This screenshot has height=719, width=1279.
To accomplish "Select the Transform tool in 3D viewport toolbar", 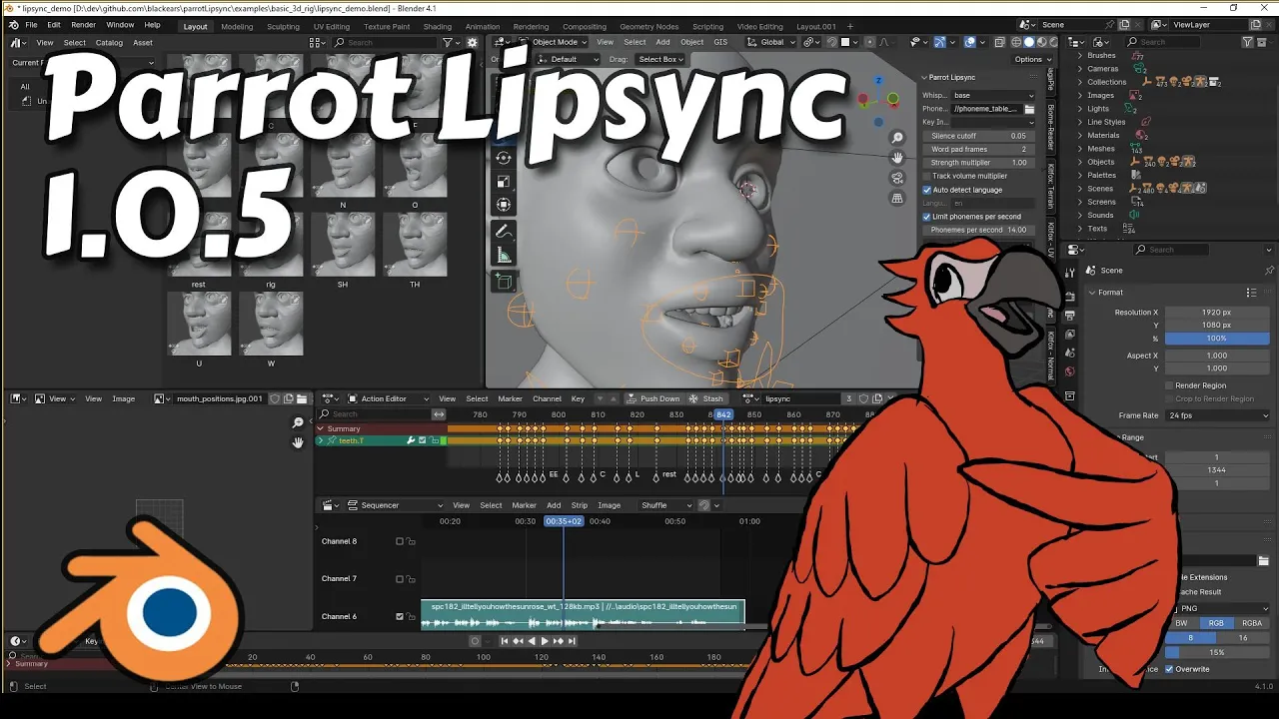I will point(504,204).
